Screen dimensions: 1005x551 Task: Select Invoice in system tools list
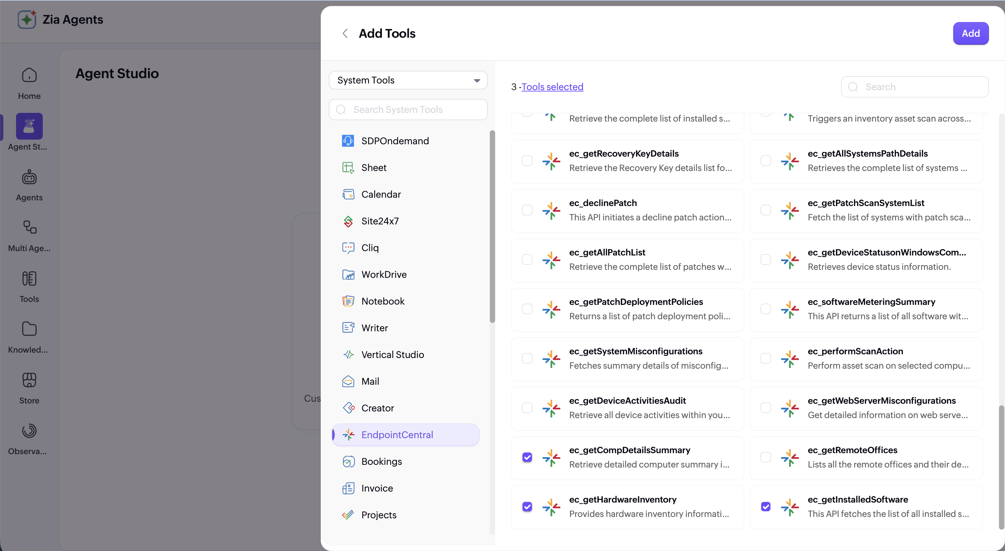[406, 488]
